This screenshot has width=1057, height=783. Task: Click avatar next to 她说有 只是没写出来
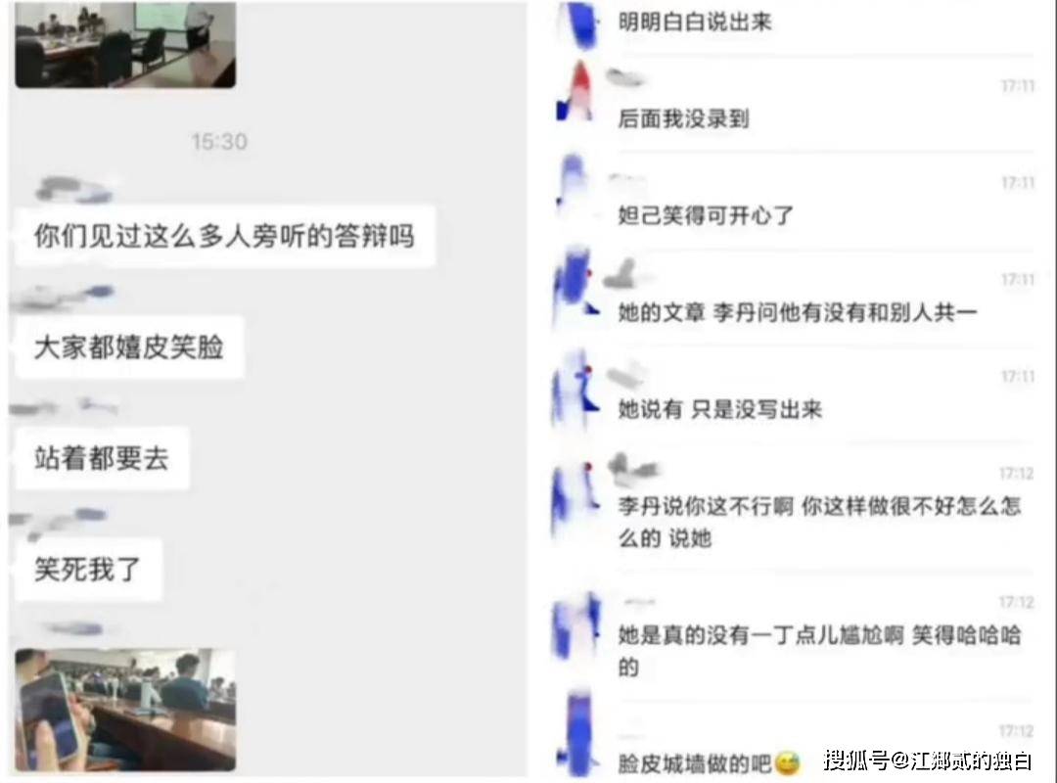pyautogui.click(x=575, y=390)
